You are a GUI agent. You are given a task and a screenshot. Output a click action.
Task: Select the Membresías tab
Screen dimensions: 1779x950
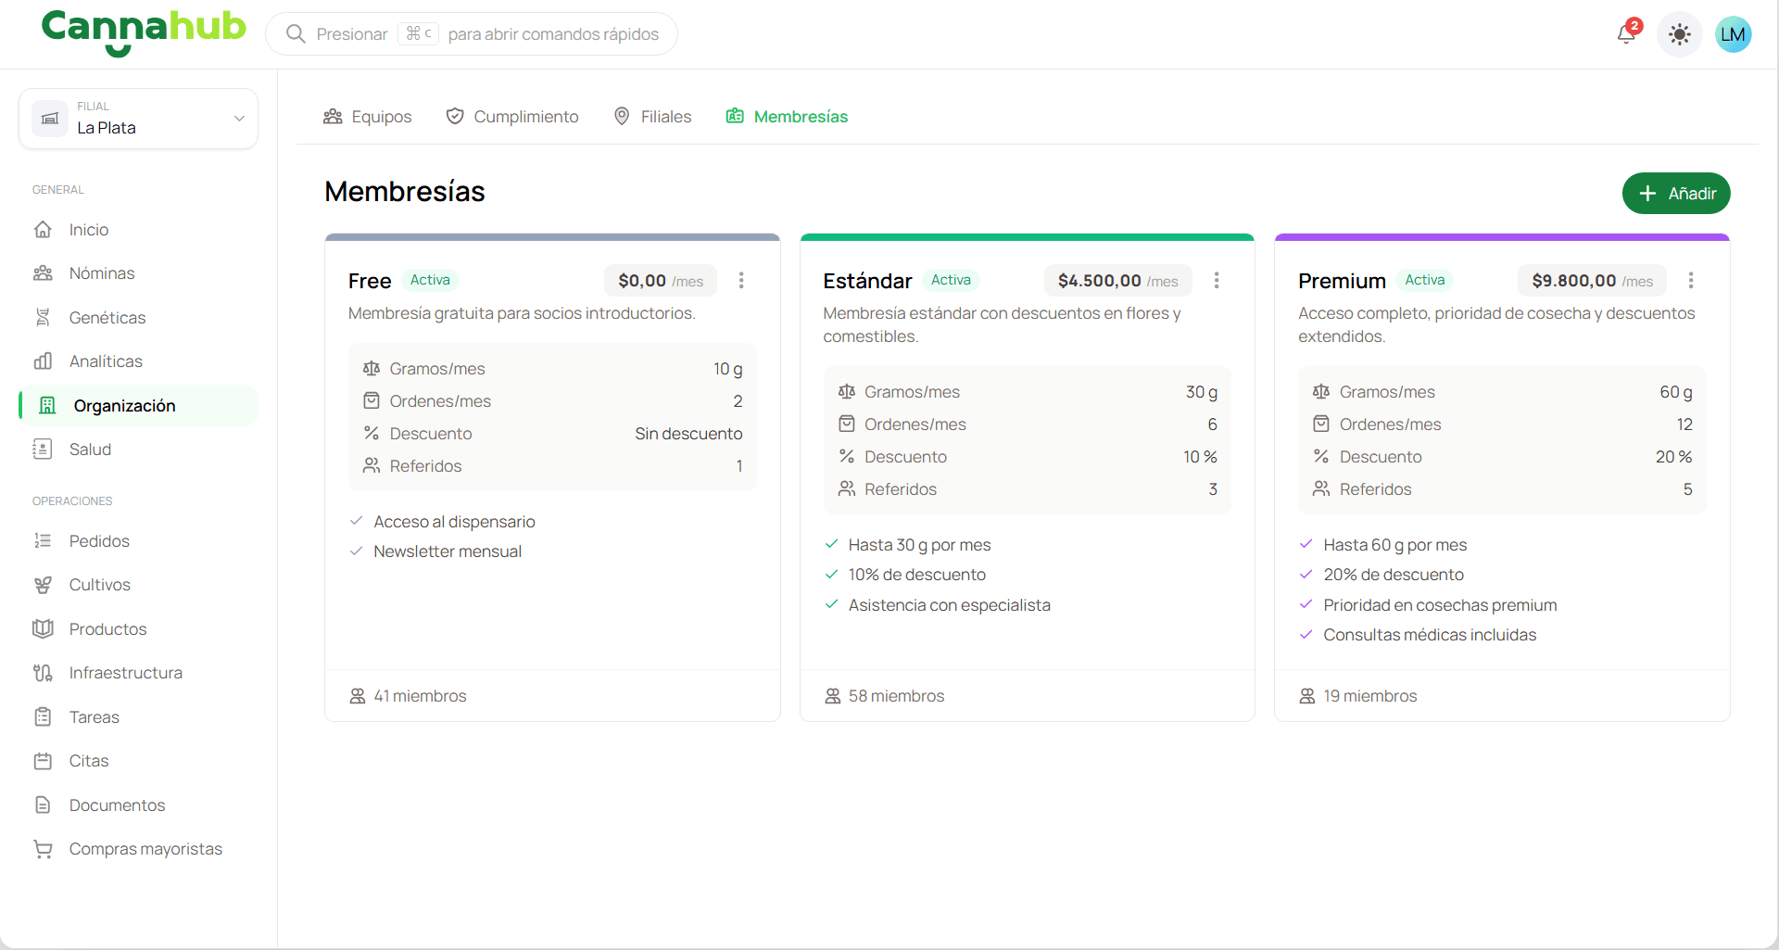[x=788, y=117]
